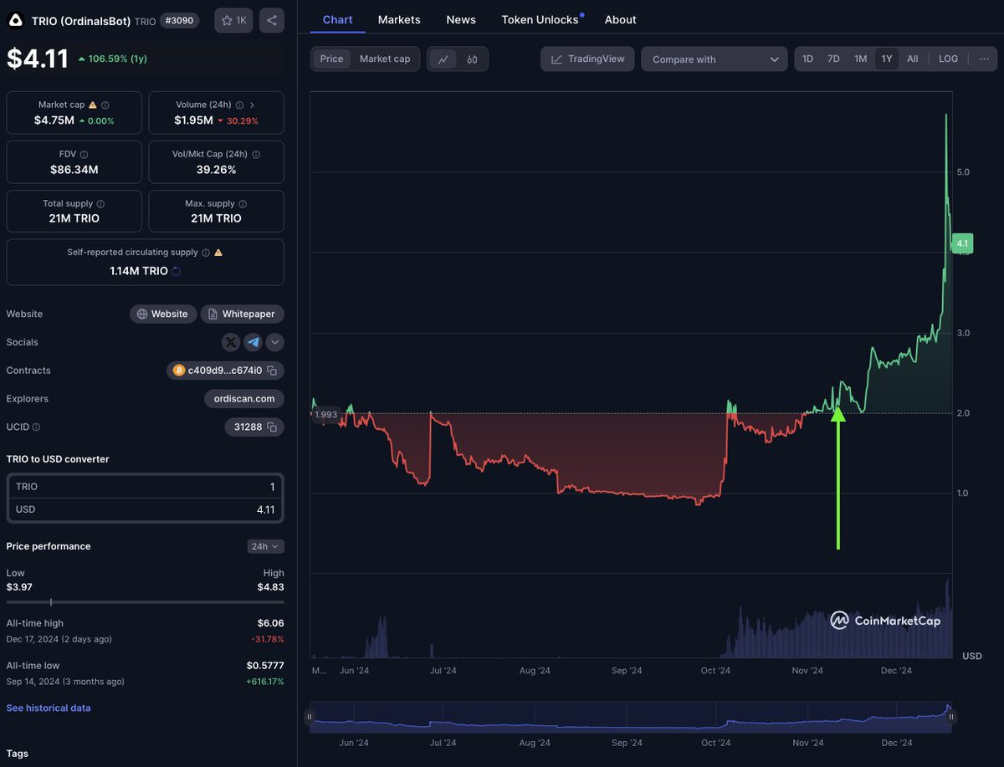This screenshot has width=1004, height=767.
Task: Show info tooltip for Volume (24h)
Action: click(240, 105)
